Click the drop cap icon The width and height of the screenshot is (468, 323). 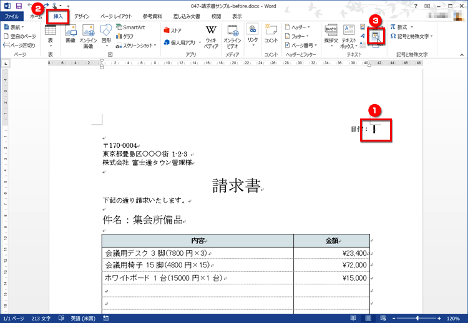363,45
